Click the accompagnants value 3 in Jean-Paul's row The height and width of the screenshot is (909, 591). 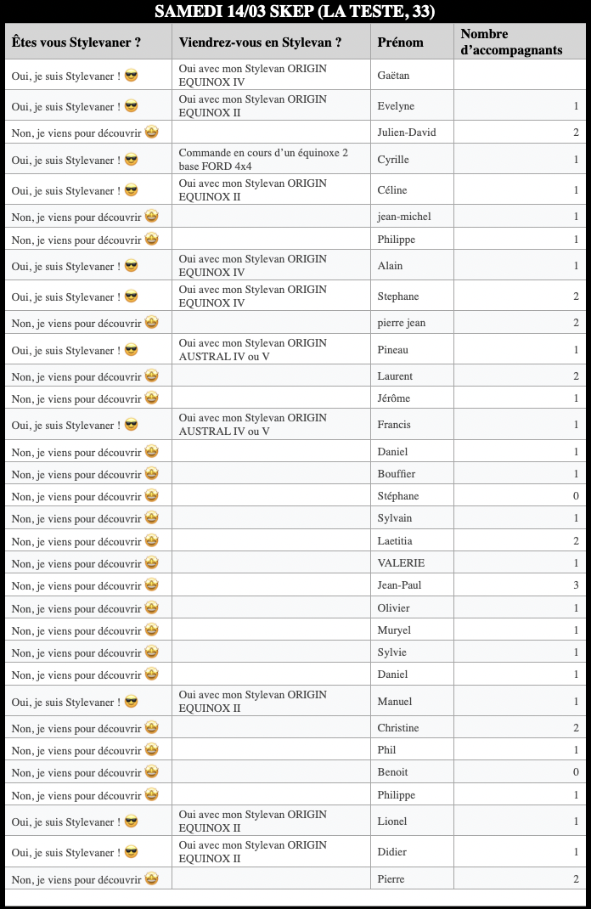pos(576,584)
